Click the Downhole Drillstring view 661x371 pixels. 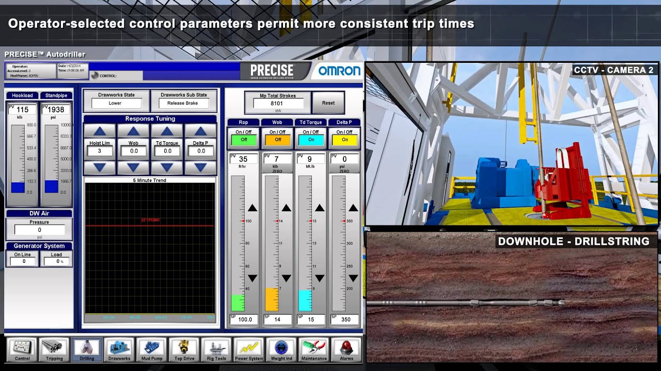(x=511, y=296)
